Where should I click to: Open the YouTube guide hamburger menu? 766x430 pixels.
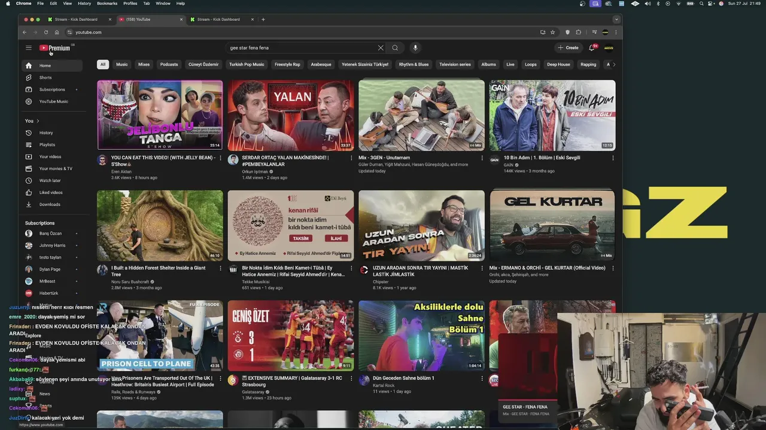[28, 48]
